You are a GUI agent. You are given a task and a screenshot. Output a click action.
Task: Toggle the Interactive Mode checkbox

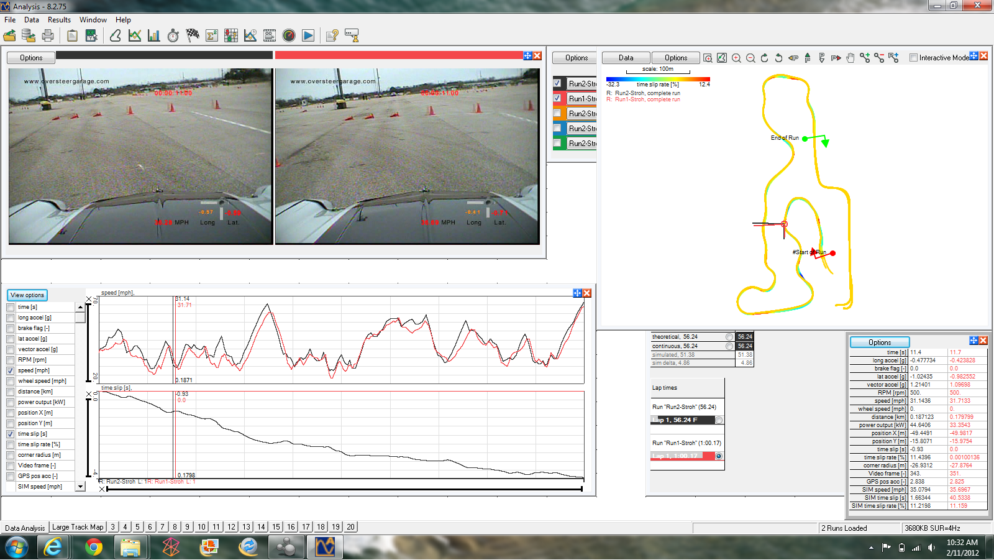pyautogui.click(x=913, y=58)
